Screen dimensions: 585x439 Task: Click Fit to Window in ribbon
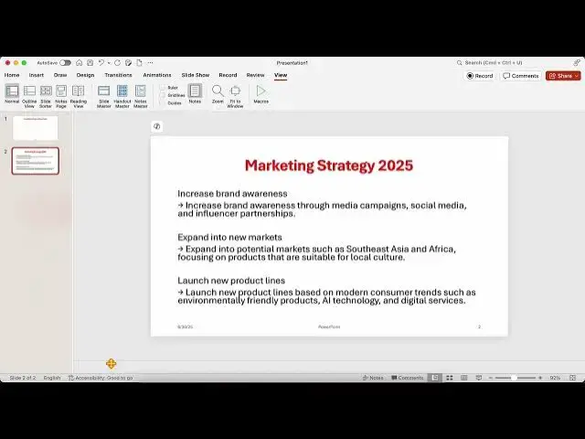[235, 96]
